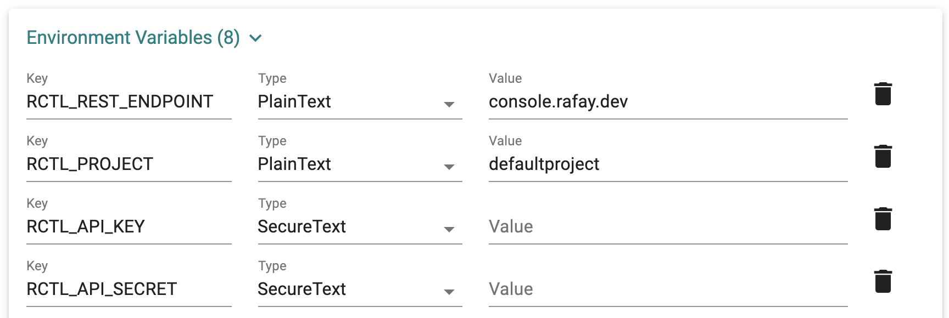This screenshot has width=949, height=318.
Task: Remove the RCTL_API_SECRET variable with trash icon
Action: (x=883, y=281)
